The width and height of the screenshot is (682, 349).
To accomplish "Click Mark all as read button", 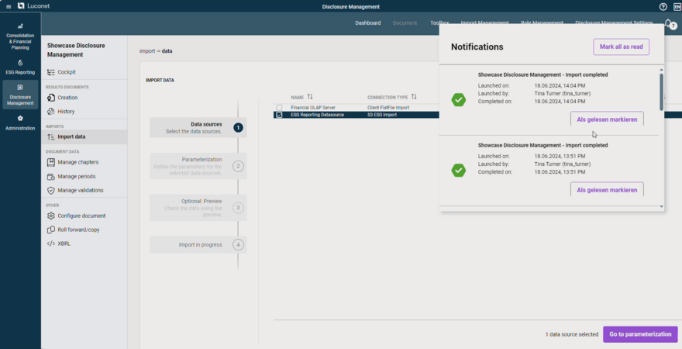I will tap(621, 47).
